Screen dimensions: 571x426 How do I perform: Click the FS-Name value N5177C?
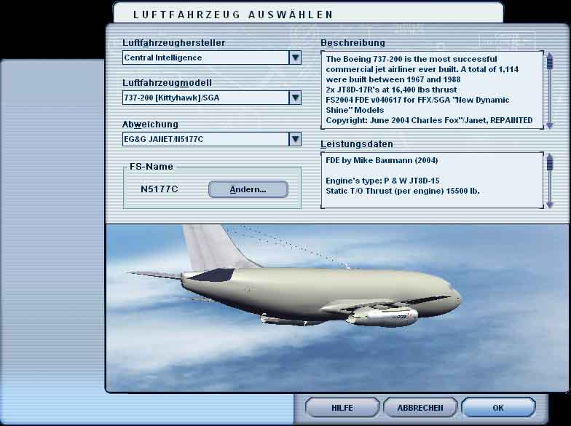pos(159,189)
